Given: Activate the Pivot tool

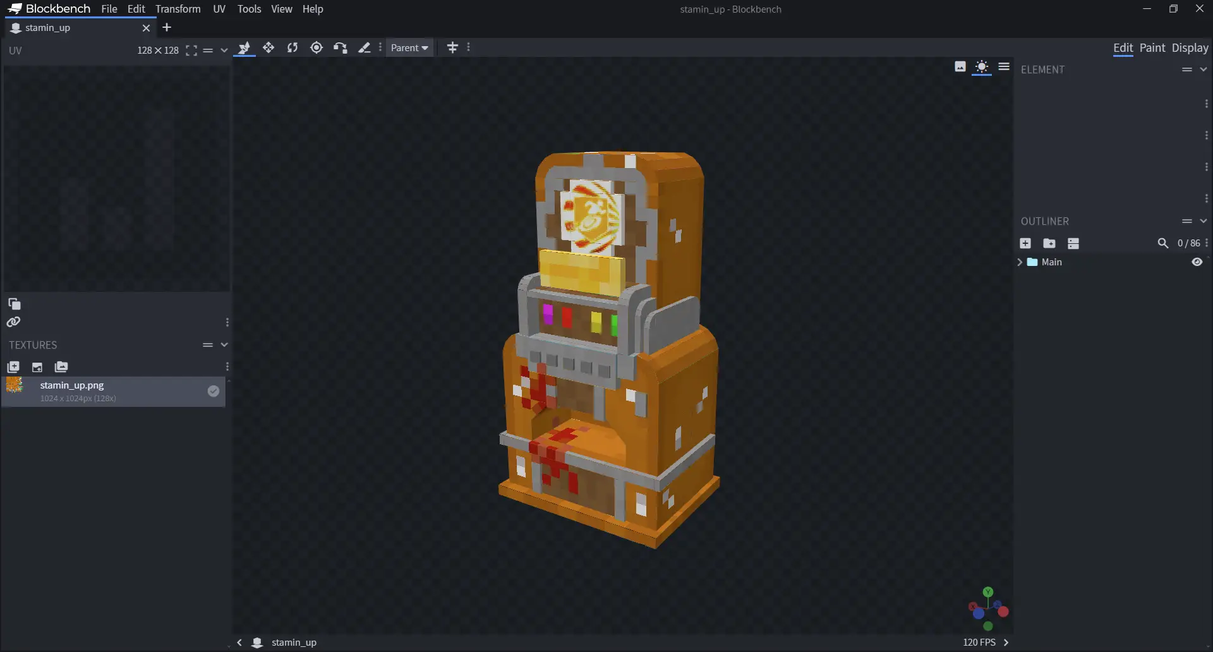Looking at the screenshot, I should coord(317,48).
